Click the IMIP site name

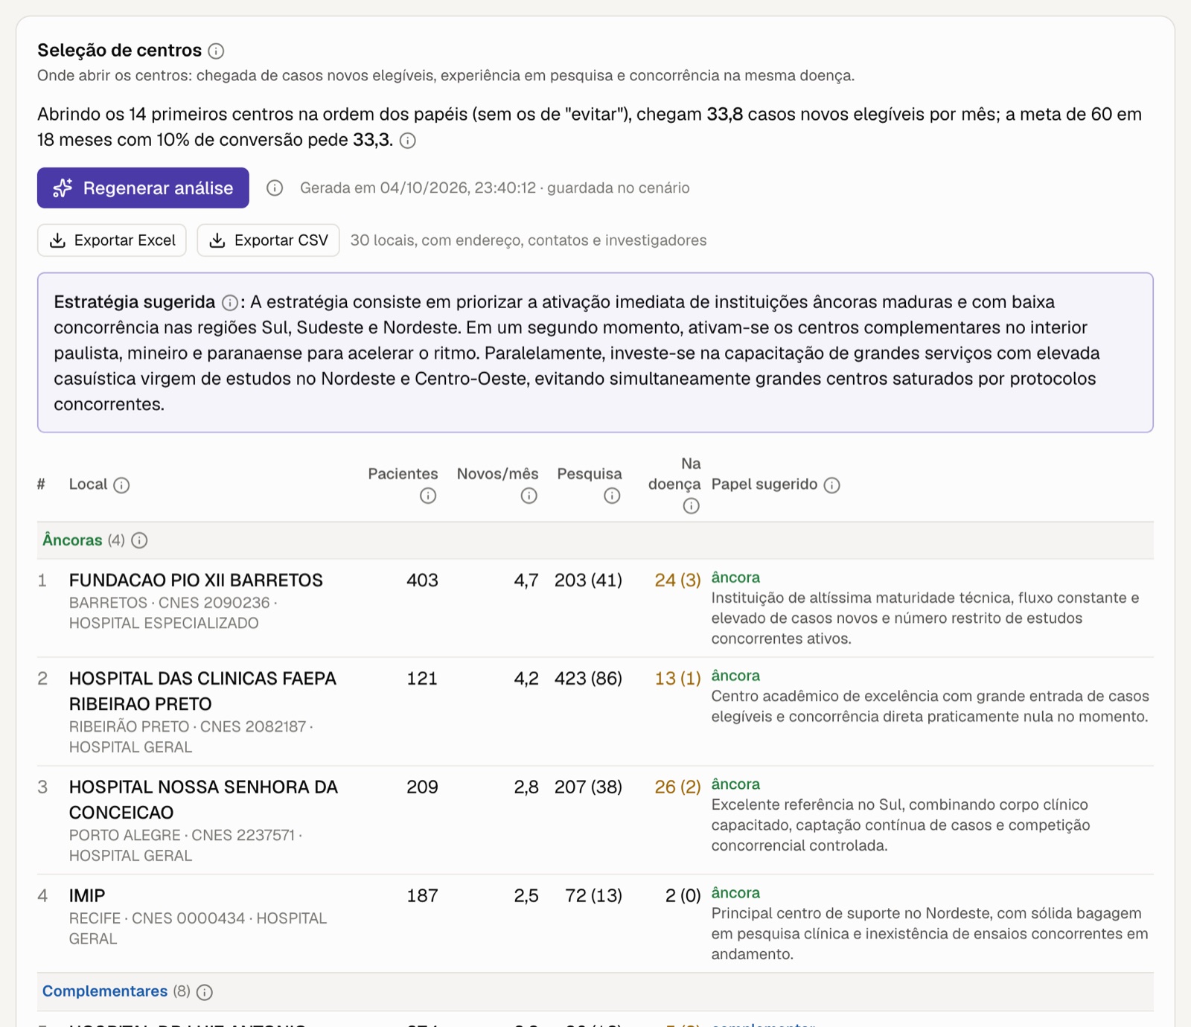(x=87, y=896)
